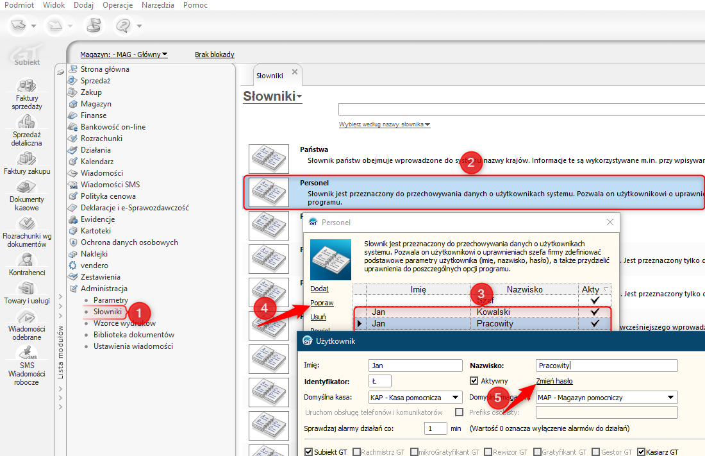The height and width of the screenshot is (456, 705).
Task: Click the Zmień hasło link
Action: click(554, 381)
